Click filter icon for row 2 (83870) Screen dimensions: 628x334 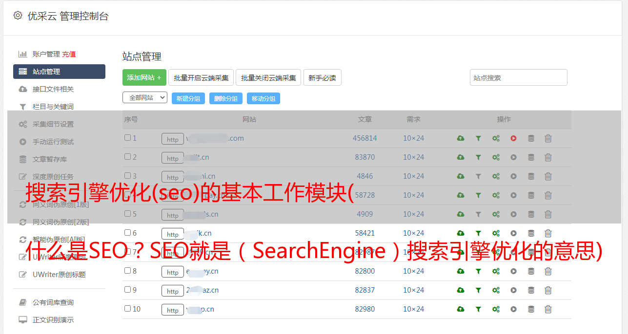pyautogui.click(x=478, y=157)
